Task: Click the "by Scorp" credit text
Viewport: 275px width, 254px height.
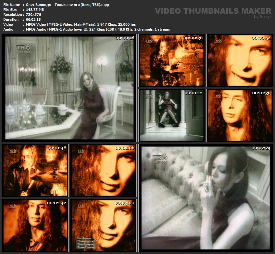Action: (x=262, y=17)
